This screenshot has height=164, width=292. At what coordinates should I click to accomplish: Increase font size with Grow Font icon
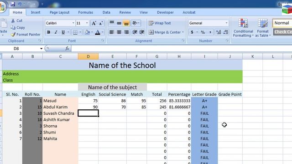coord(94,23)
